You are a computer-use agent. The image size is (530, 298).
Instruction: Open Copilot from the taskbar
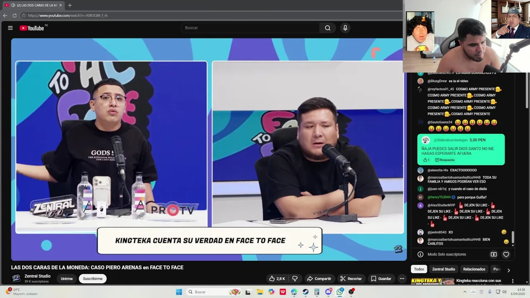pyautogui.click(x=271, y=292)
